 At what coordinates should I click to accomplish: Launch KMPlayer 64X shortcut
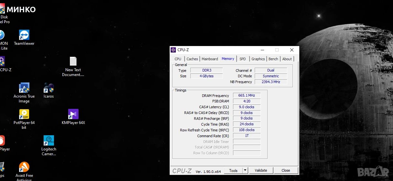click(x=73, y=117)
